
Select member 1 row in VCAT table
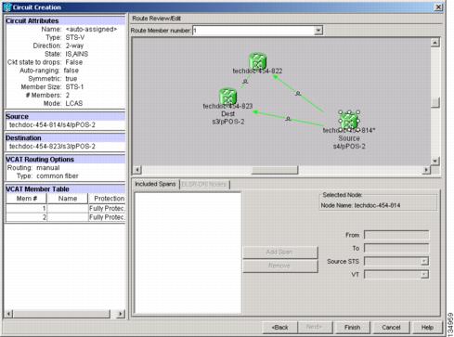(x=65, y=208)
